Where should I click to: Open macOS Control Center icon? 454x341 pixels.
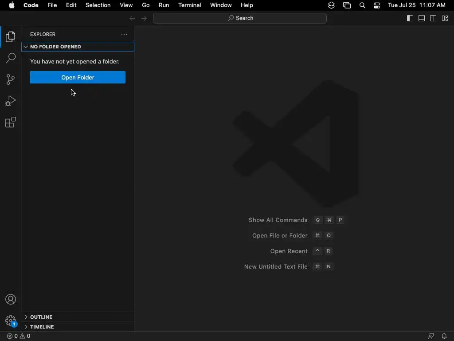pyautogui.click(x=377, y=5)
